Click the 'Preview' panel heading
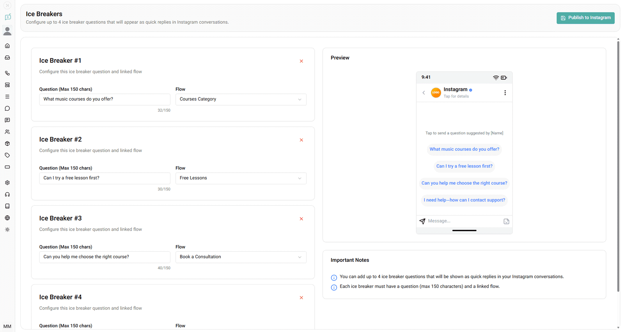 coord(340,58)
